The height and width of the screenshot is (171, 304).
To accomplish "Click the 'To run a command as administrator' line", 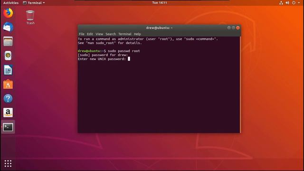I will [x=148, y=39].
